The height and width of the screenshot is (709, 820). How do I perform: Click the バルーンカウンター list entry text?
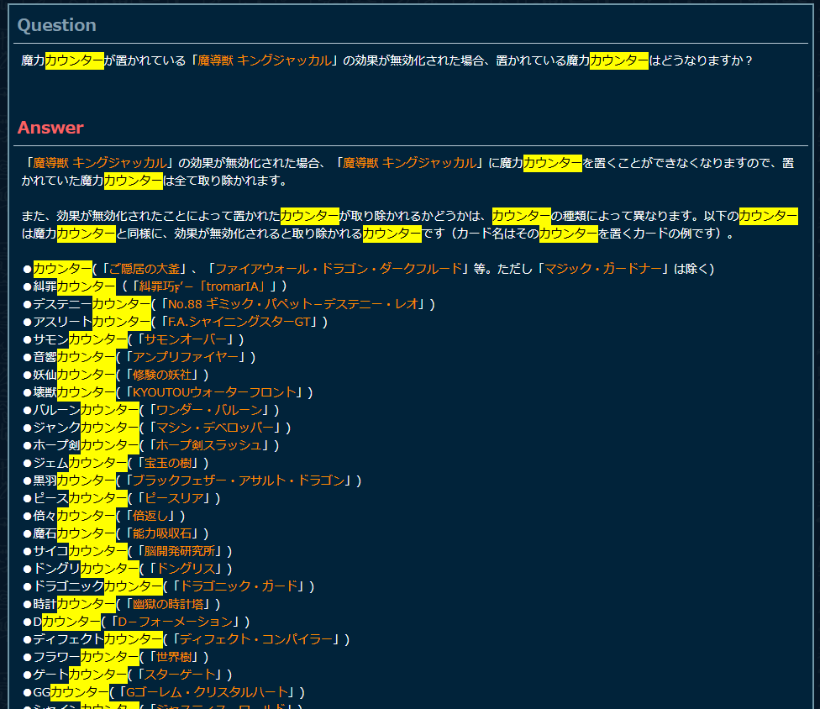[x=86, y=411]
